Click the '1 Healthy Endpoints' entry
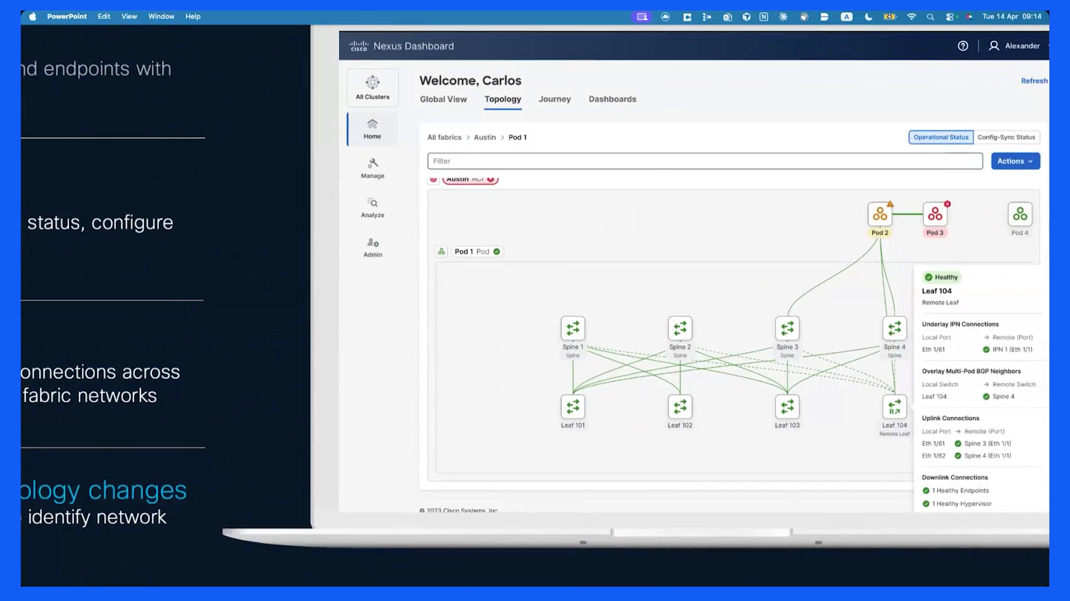The image size is (1070, 601). pos(955,491)
